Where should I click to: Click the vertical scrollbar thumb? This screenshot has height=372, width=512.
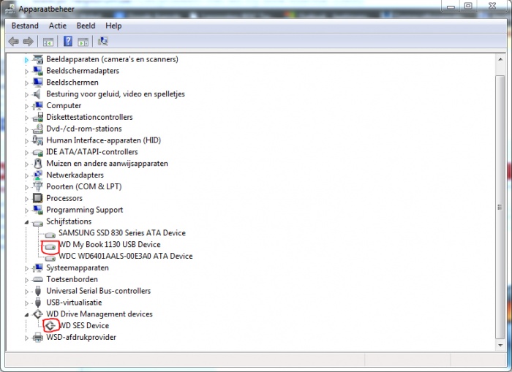[500, 208]
